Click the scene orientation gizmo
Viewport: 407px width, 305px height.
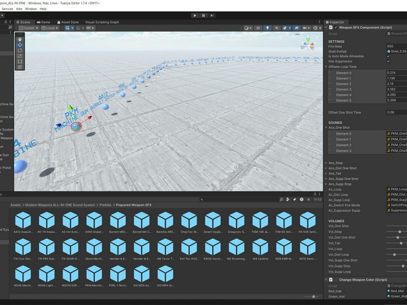pyautogui.click(x=308, y=45)
